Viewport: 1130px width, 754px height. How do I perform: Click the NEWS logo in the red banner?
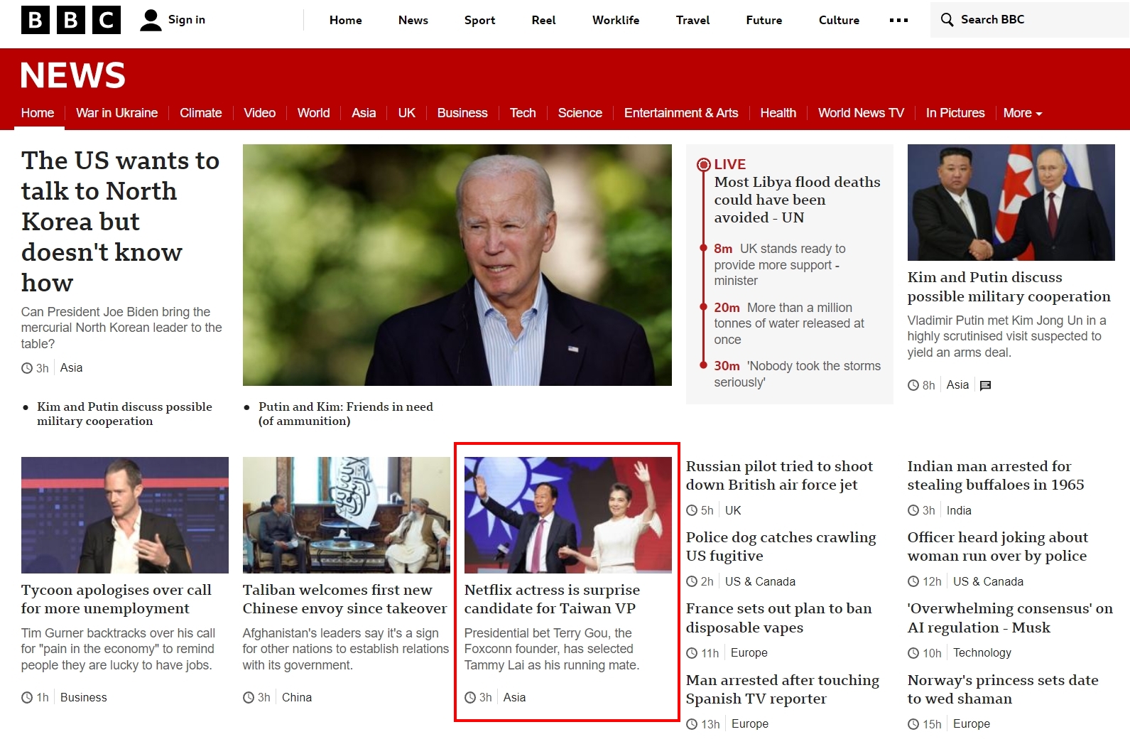tap(73, 75)
